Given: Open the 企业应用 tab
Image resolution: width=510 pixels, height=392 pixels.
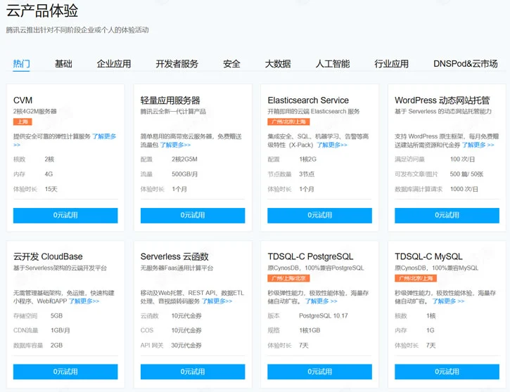Looking at the screenshot, I should coord(114,64).
